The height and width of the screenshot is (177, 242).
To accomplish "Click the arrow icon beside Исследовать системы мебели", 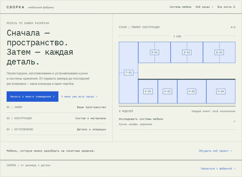I will (234, 121).
